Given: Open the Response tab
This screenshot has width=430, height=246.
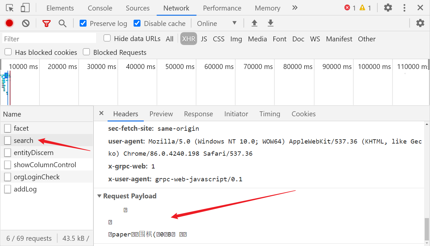Looking at the screenshot, I should pyautogui.click(x=198, y=114).
